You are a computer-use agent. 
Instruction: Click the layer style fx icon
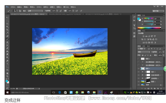click(145, 88)
